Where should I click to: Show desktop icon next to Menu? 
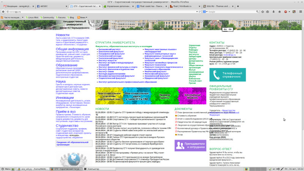coord(13,169)
